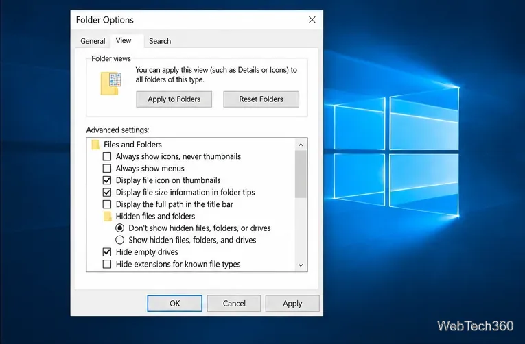Click the Folder Options title text

coord(105,20)
